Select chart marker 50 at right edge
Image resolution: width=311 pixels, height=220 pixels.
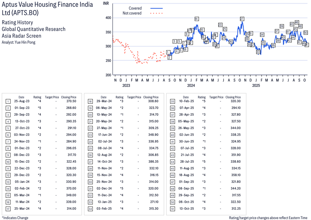[305, 33]
